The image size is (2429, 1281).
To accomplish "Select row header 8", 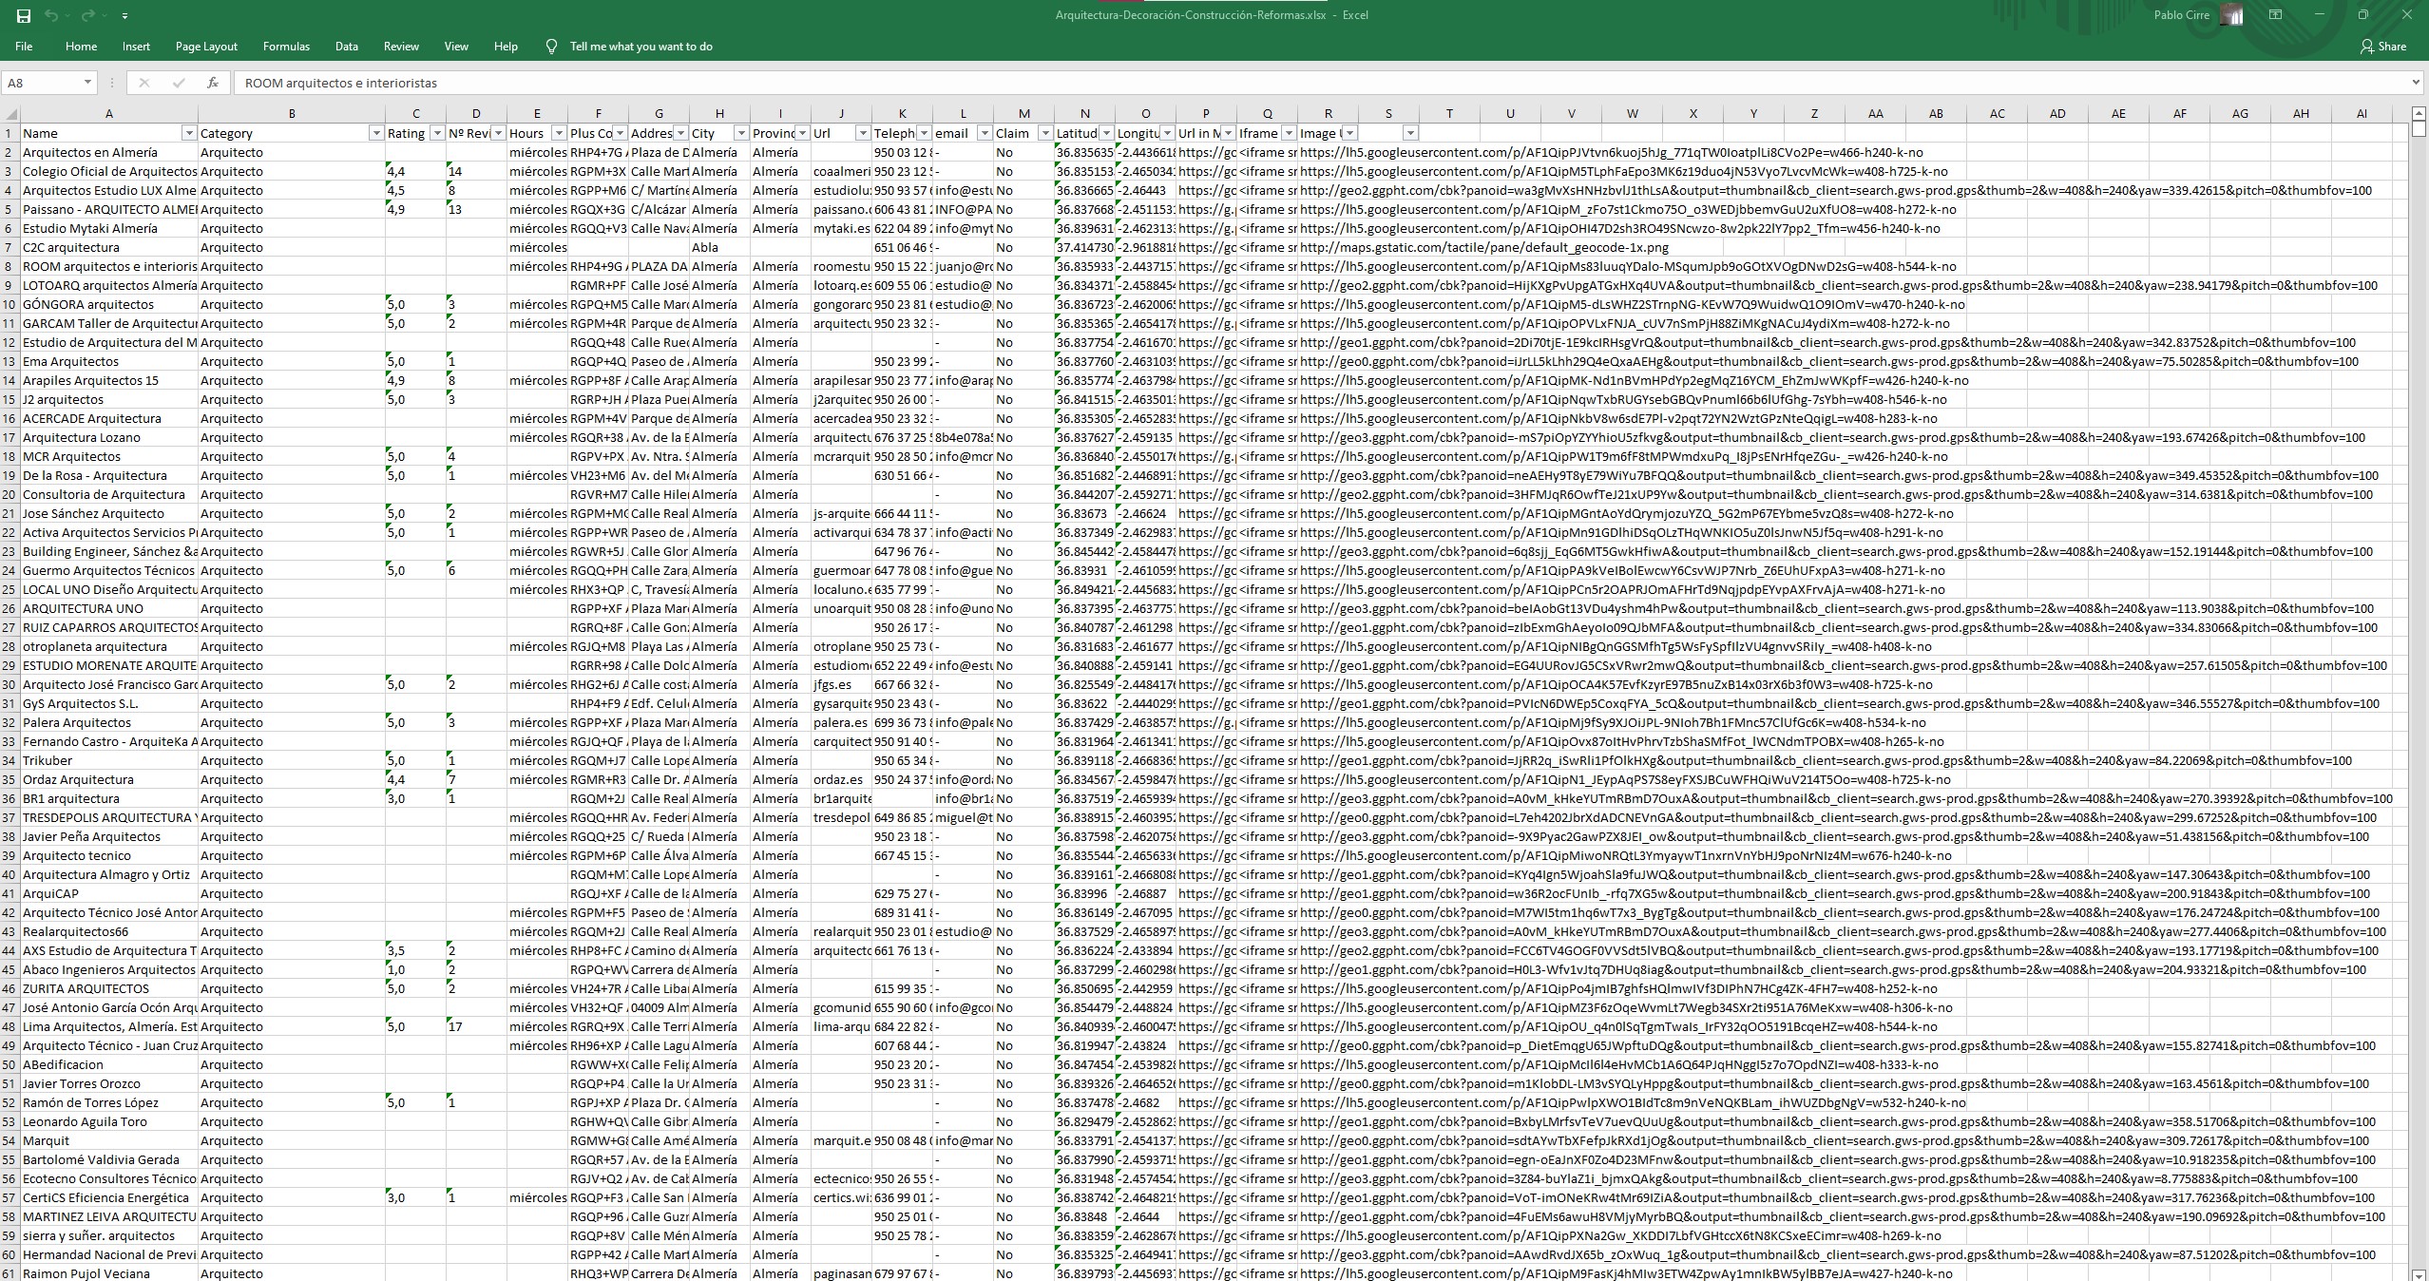I will pyautogui.click(x=10, y=266).
